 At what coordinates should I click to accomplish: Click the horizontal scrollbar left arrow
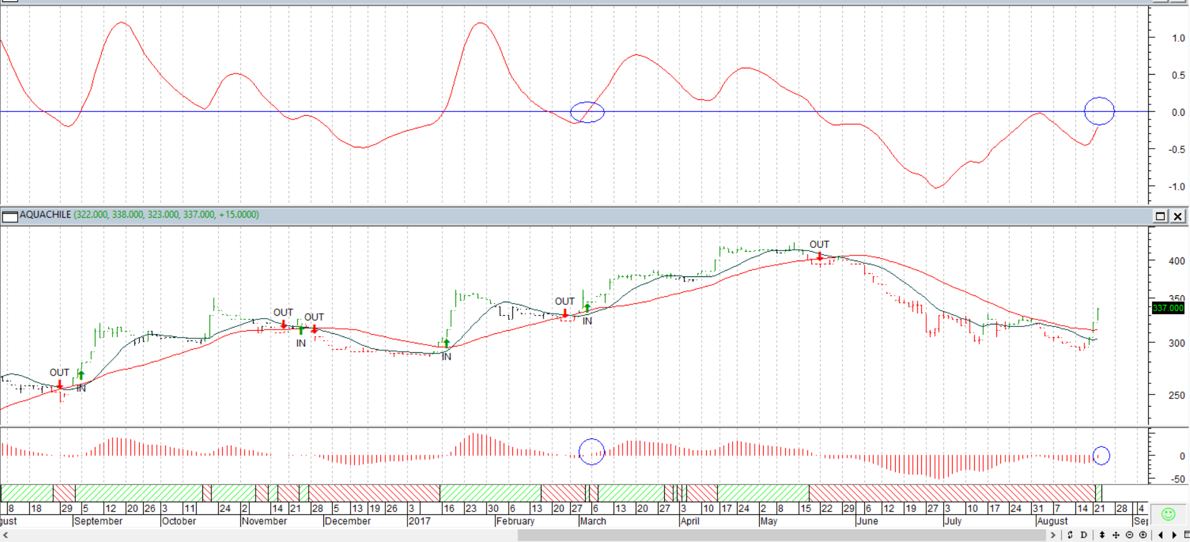pyautogui.click(x=6, y=536)
